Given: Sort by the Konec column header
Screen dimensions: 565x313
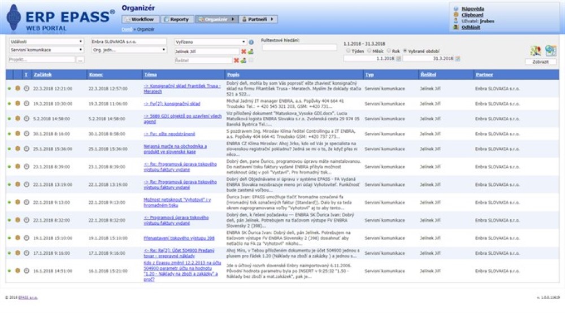Looking at the screenshot, I should 96,75.
